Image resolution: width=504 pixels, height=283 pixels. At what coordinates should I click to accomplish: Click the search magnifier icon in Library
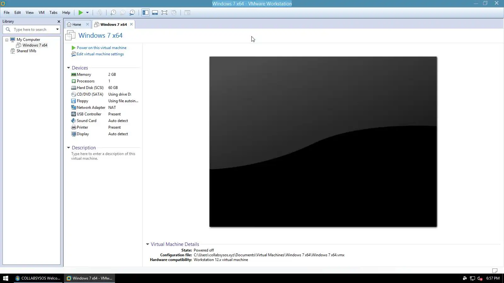click(8, 30)
